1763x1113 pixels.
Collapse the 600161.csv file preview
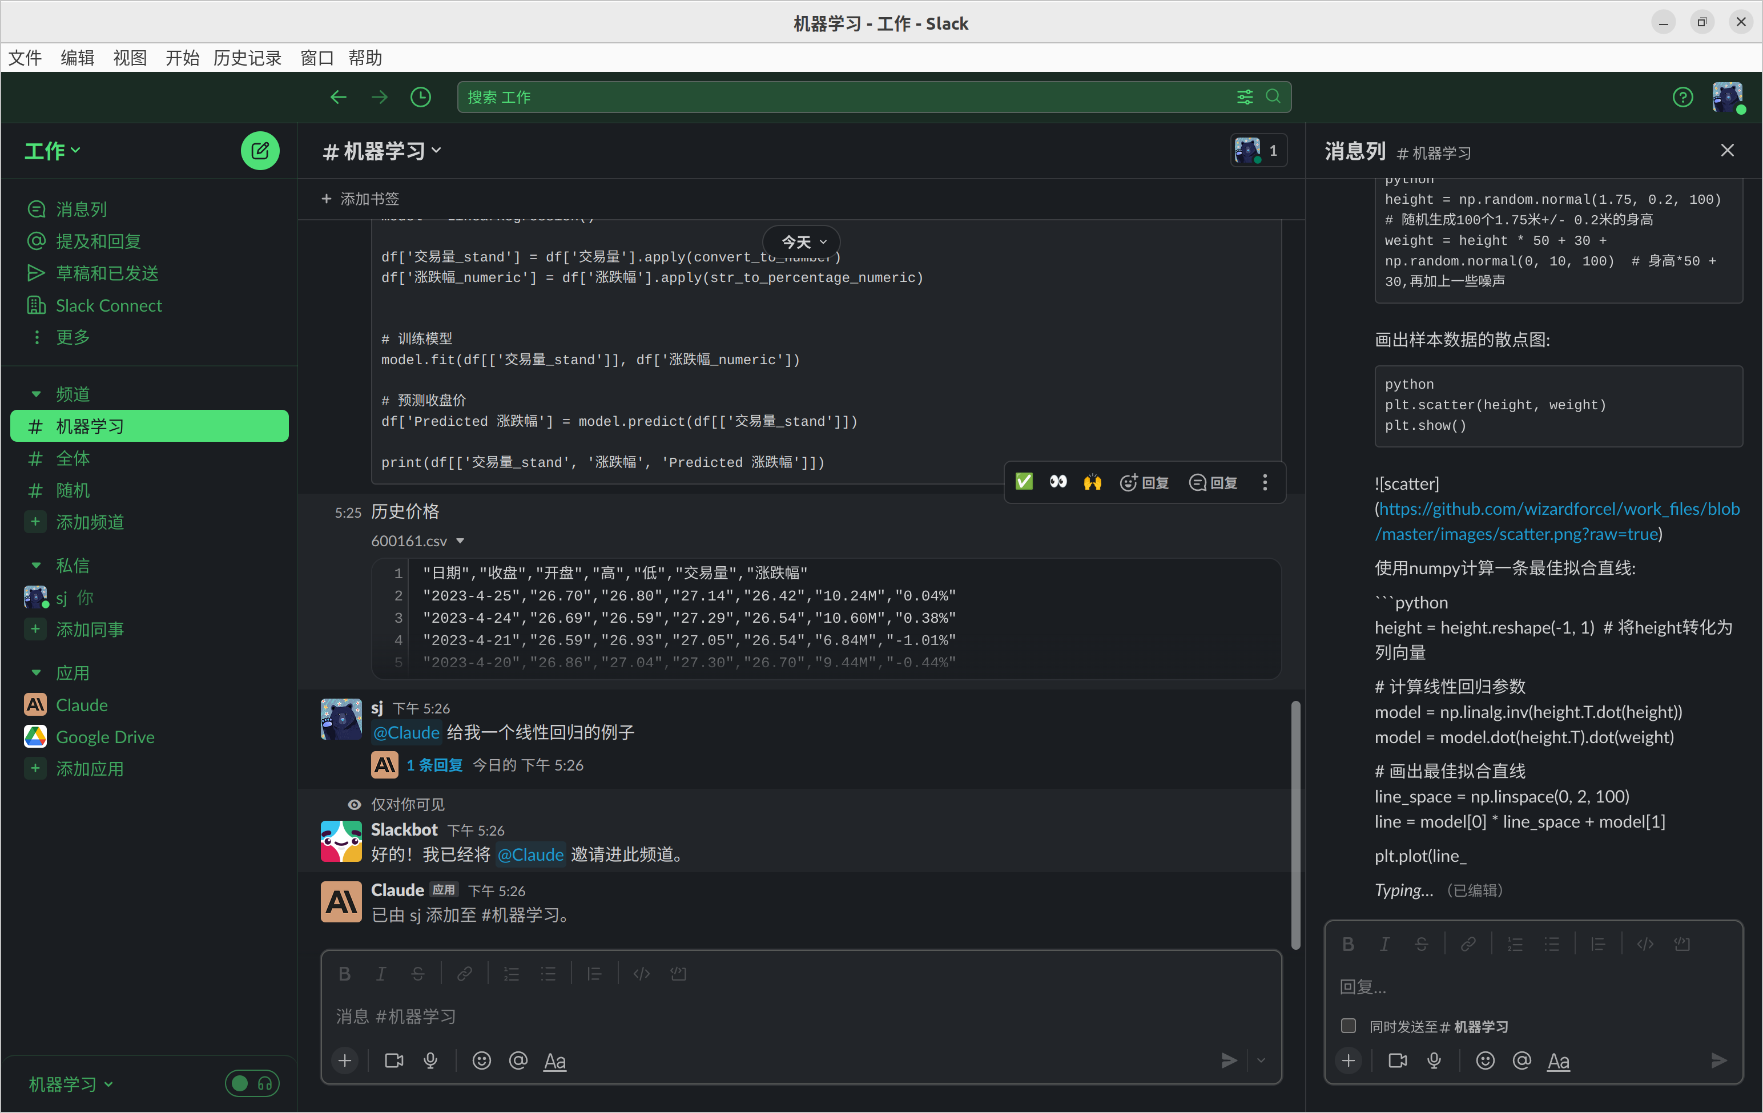click(461, 541)
